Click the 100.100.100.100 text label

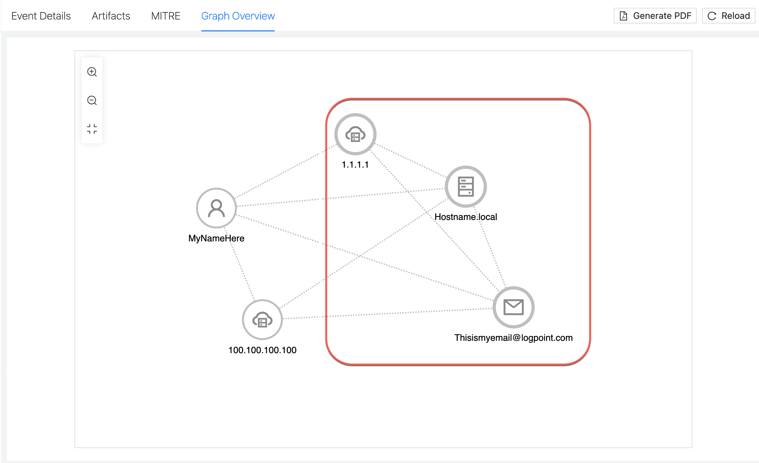pyautogui.click(x=262, y=350)
